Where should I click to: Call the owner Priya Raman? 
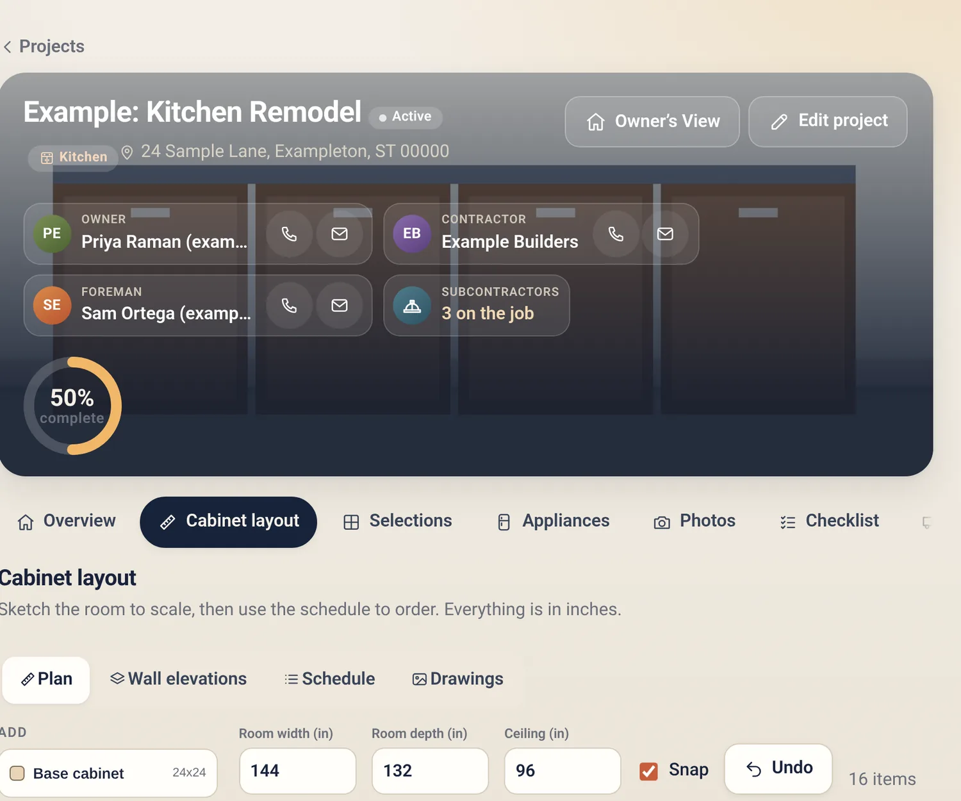[x=290, y=234]
